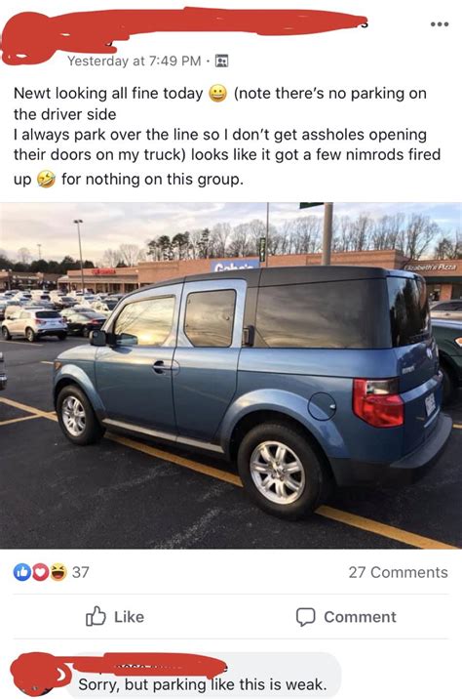
Task: Click the red heart reaction icon
Action: coord(40,572)
